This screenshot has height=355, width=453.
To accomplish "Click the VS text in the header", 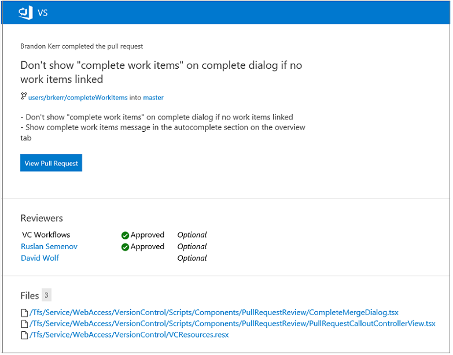I will [x=43, y=13].
